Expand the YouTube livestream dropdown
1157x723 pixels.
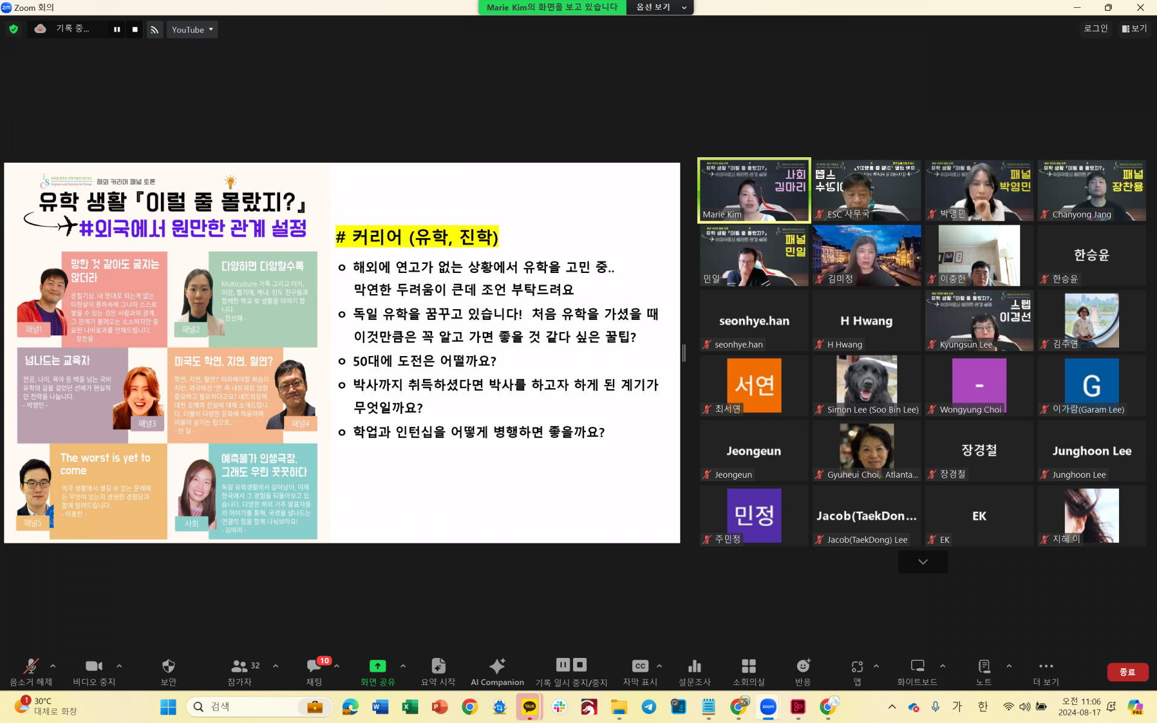tap(192, 30)
